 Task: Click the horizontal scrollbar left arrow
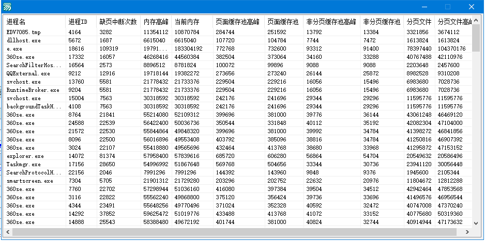point(8,232)
